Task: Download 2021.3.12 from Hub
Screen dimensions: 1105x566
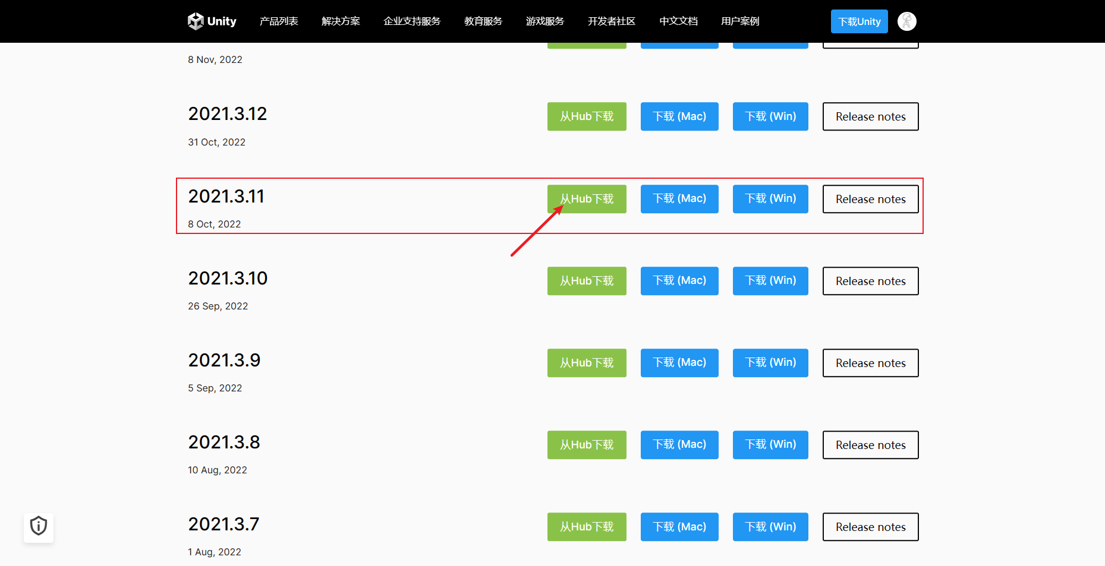Action: (587, 116)
